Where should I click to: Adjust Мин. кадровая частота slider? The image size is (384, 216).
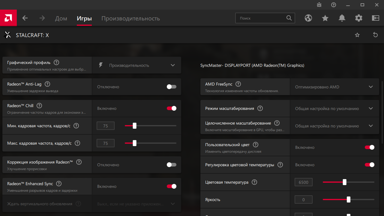tap(151, 126)
